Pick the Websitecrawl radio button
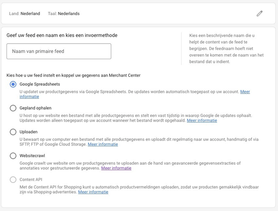 tap(13, 156)
